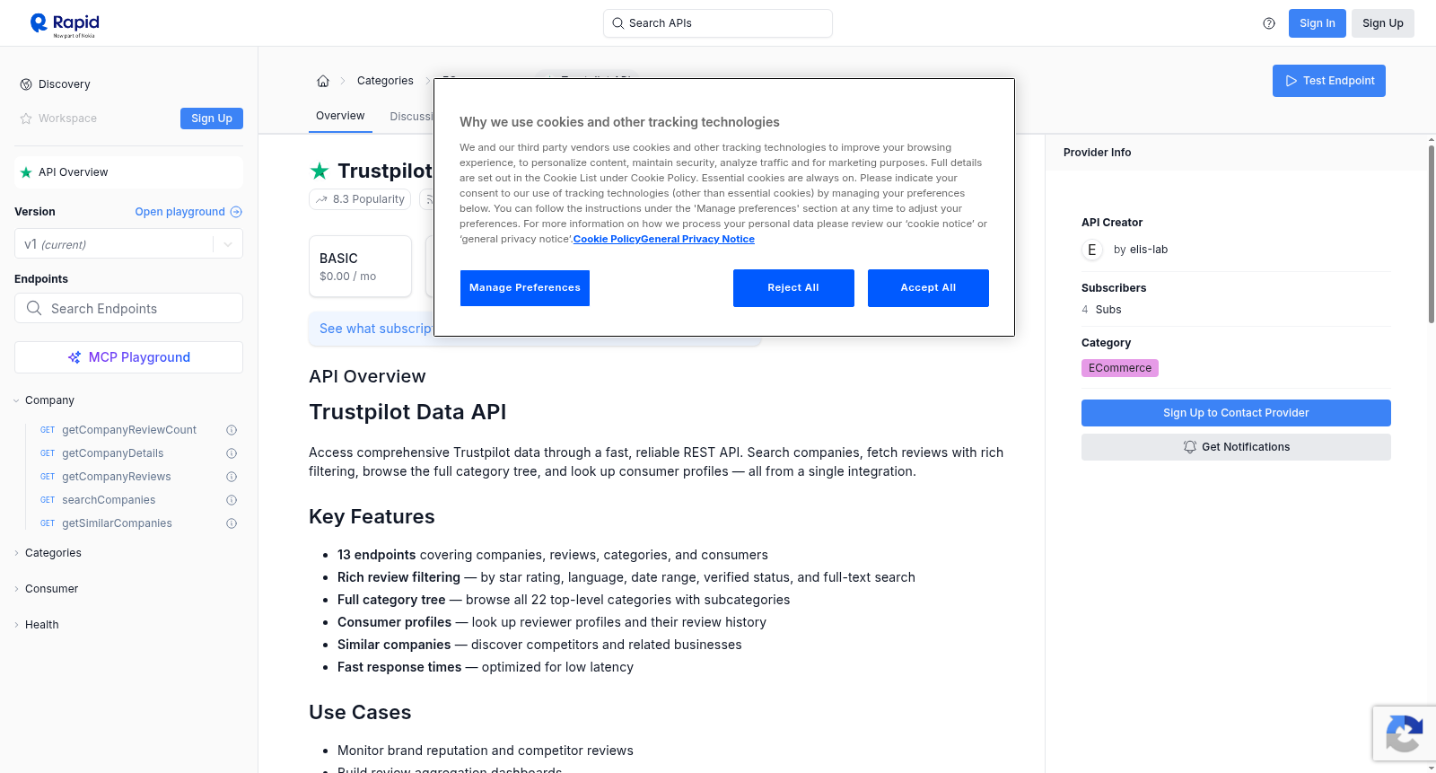Click Accept All cookies

(x=928, y=288)
